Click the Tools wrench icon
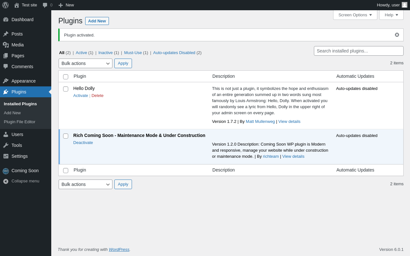 pyautogui.click(x=6, y=145)
